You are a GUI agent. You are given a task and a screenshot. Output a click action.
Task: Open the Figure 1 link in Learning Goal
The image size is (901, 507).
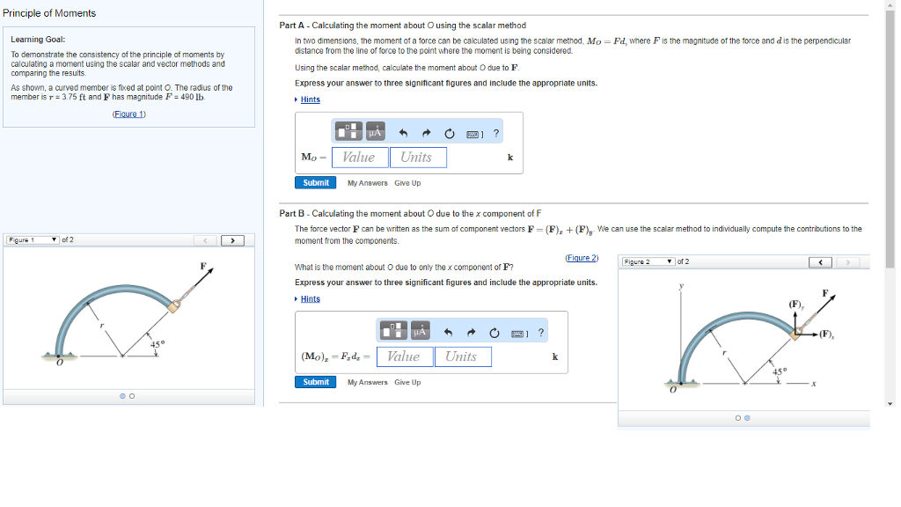pos(129,114)
